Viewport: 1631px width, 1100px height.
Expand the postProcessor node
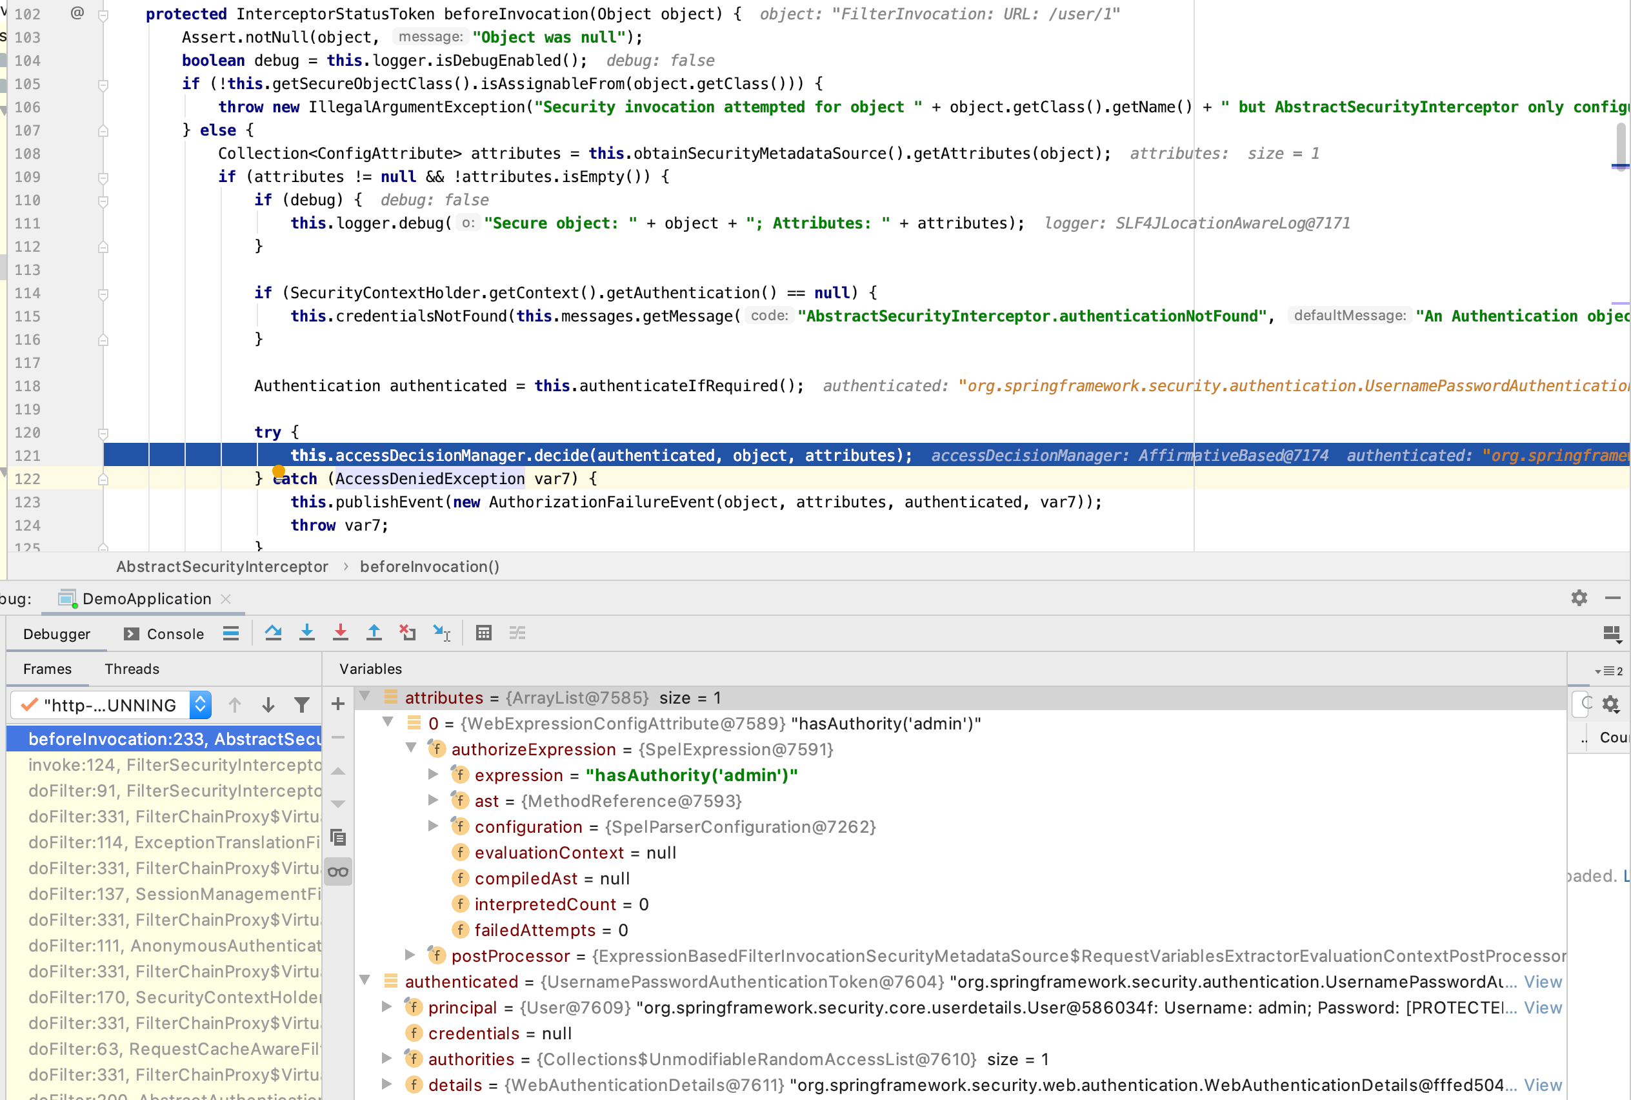[411, 955]
